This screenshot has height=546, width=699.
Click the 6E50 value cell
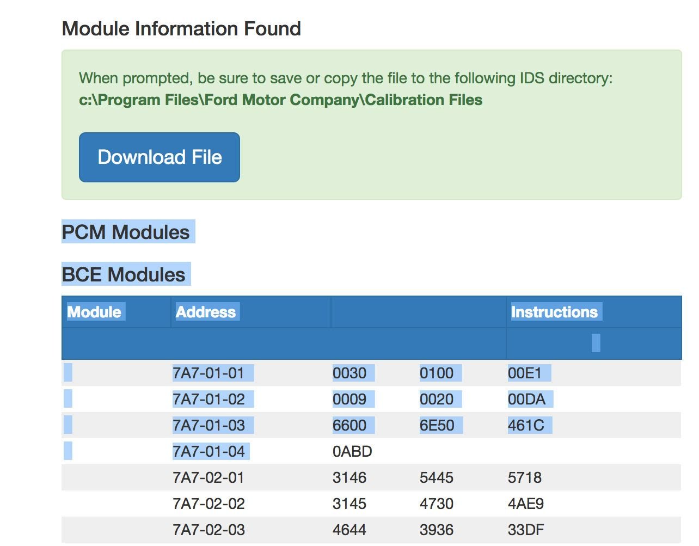437,426
